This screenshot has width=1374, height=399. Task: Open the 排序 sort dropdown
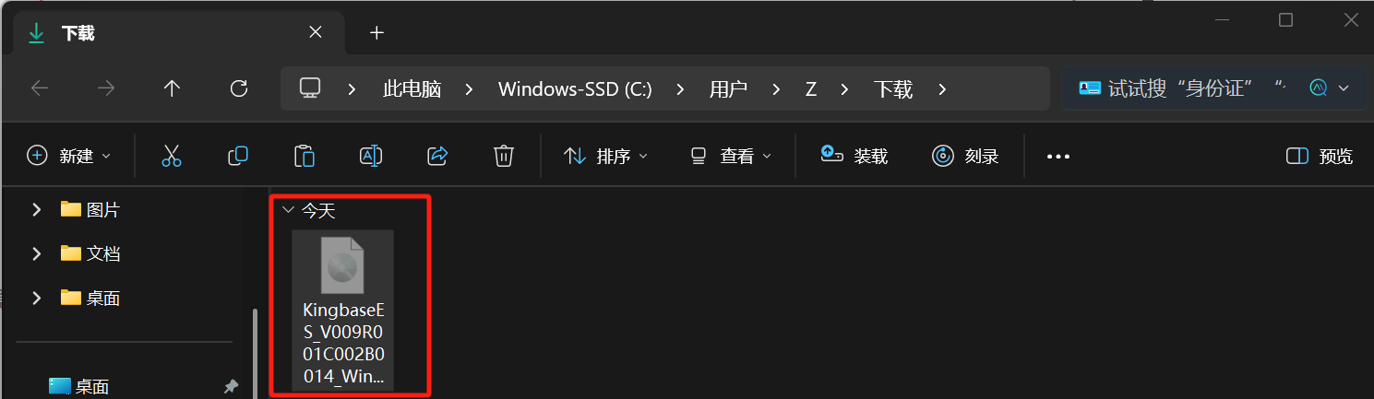[605, 156]
